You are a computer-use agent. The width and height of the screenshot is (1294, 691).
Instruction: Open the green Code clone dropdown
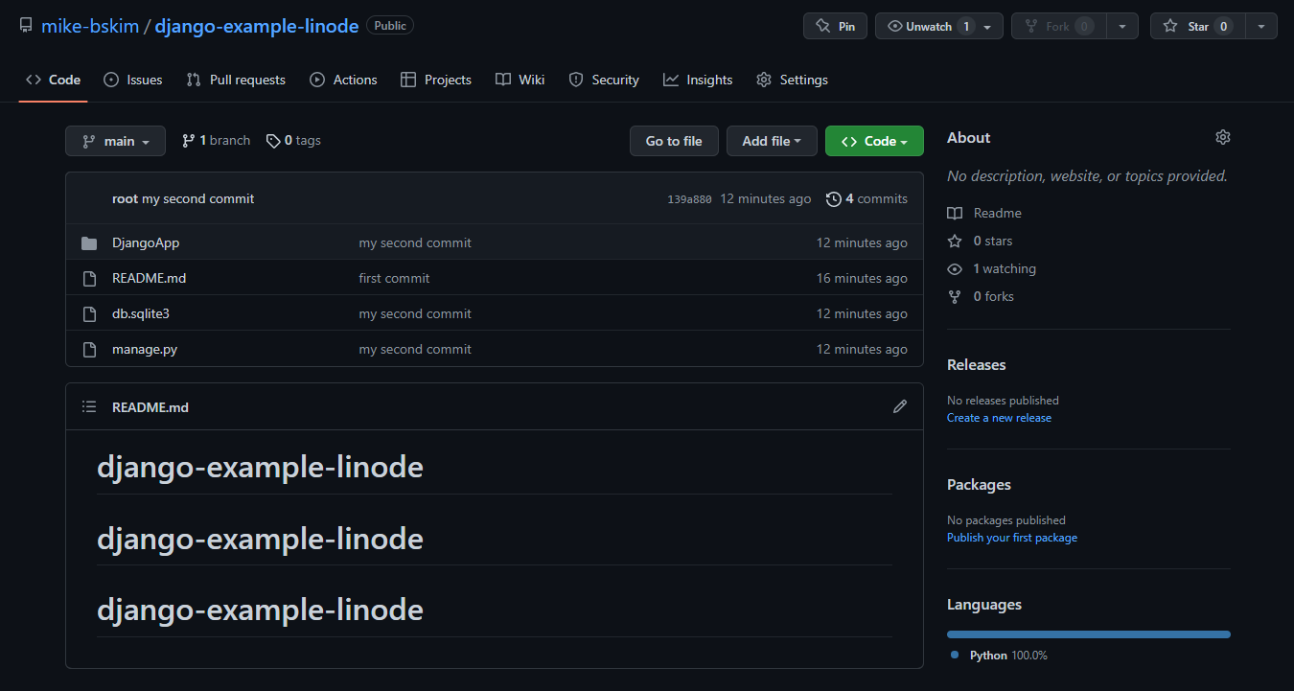pos(874,141)
